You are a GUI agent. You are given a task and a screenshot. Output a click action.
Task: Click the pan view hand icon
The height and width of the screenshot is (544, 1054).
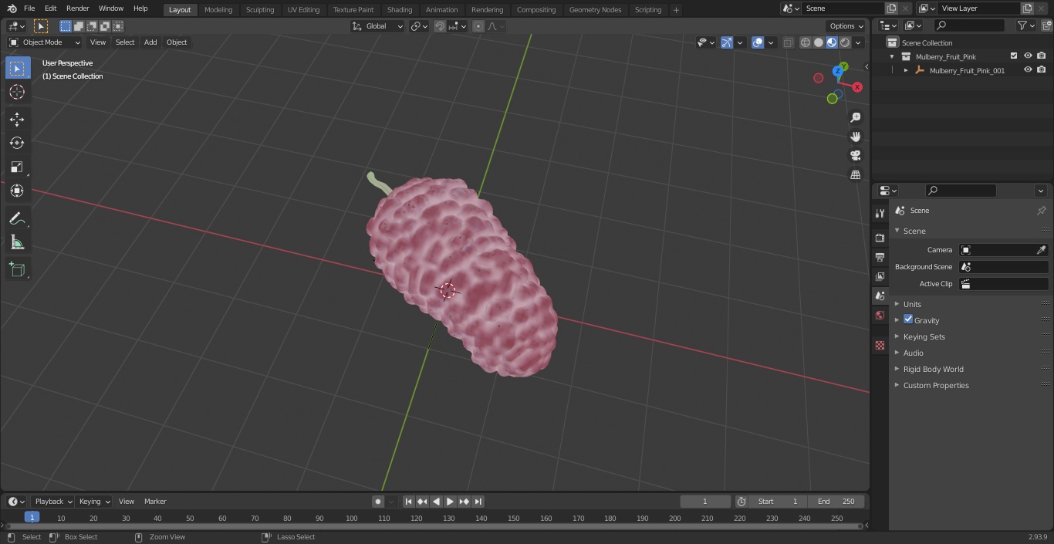tap(855, 137)
